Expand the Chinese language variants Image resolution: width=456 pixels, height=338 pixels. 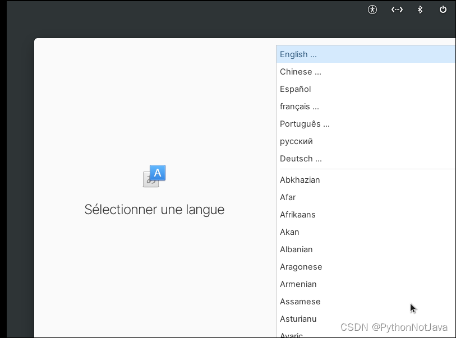(x=366, y=72)
